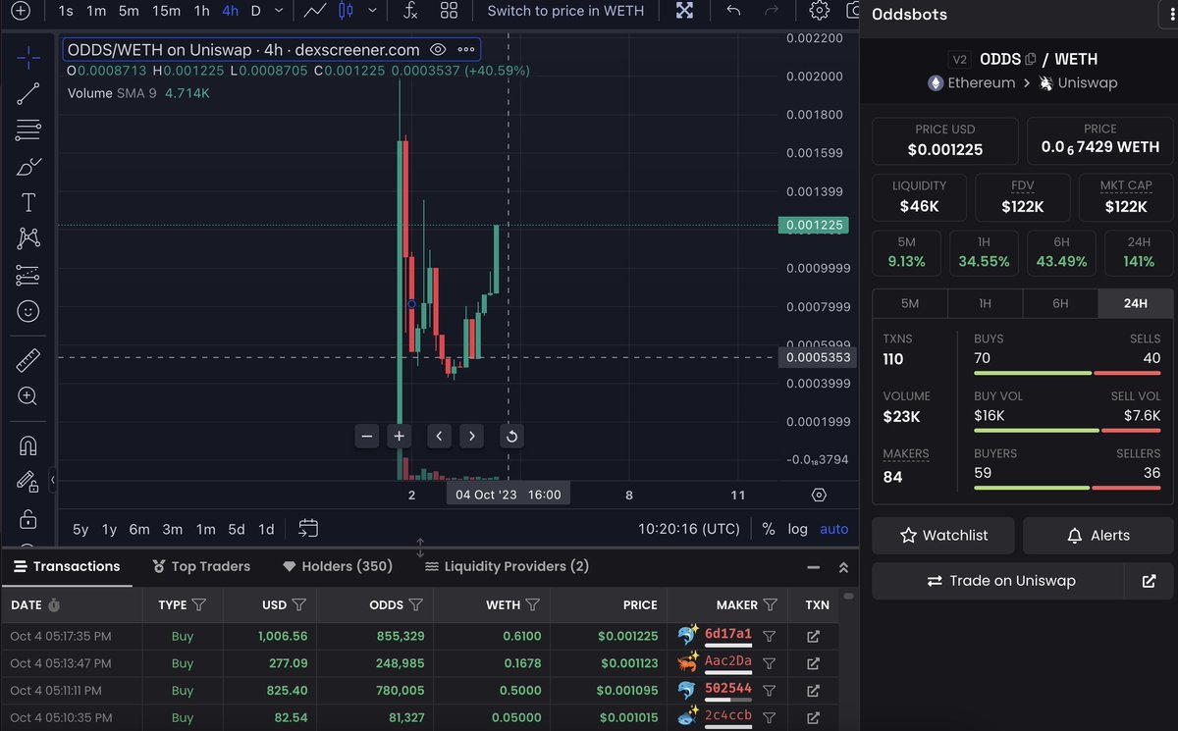Collapse the transactions panel
The image size is (1178, 731).
click(813, 567)
